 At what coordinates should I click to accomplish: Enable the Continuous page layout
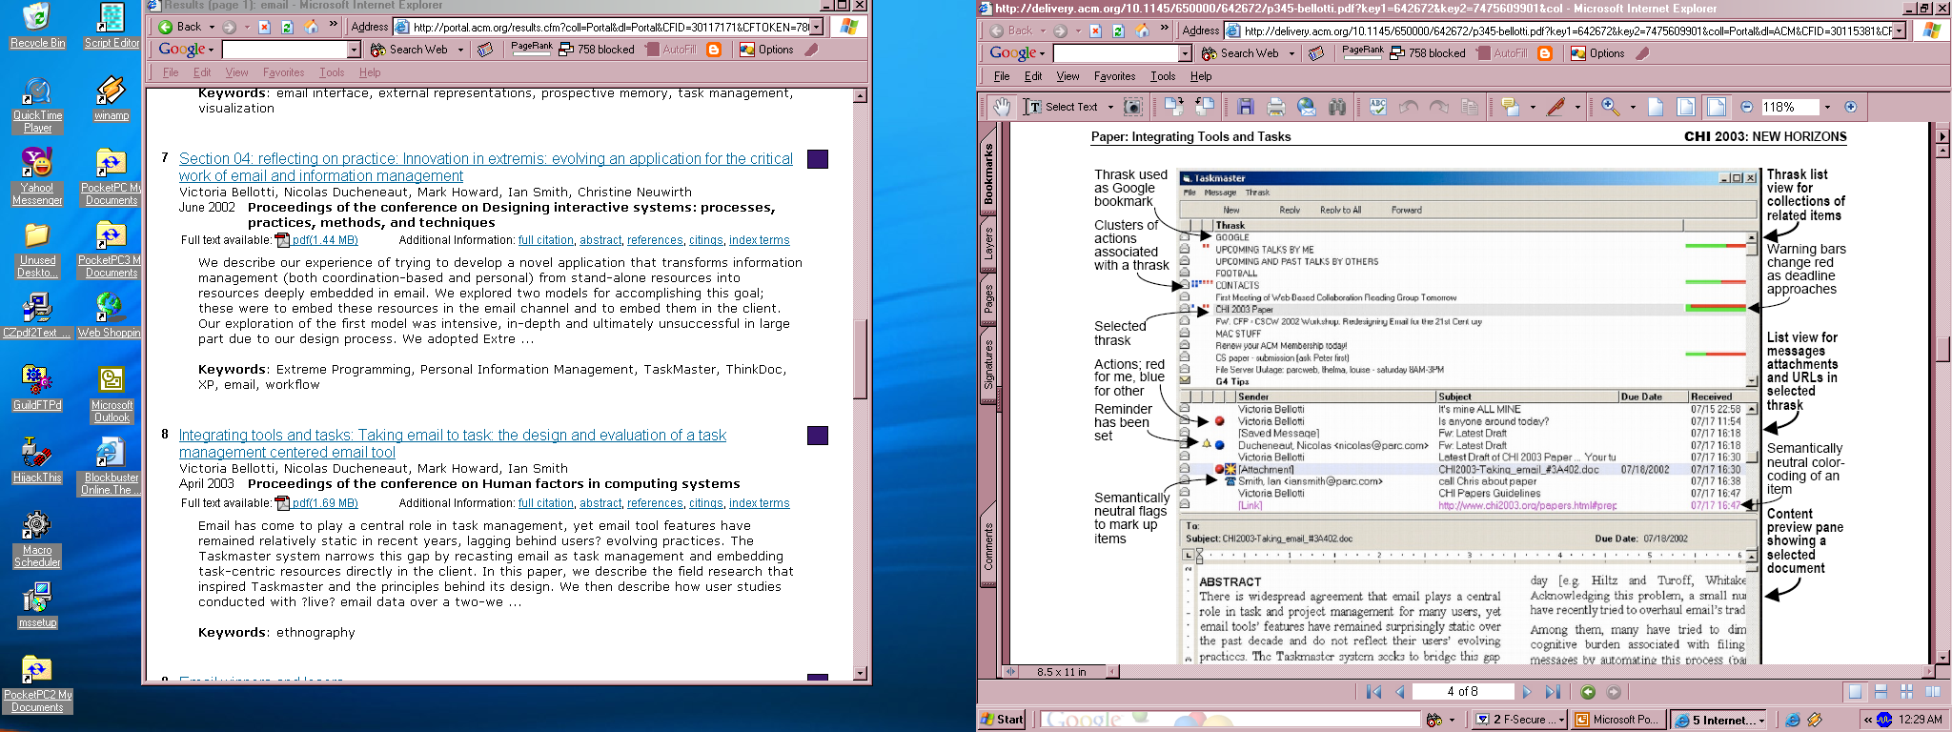1881,692
